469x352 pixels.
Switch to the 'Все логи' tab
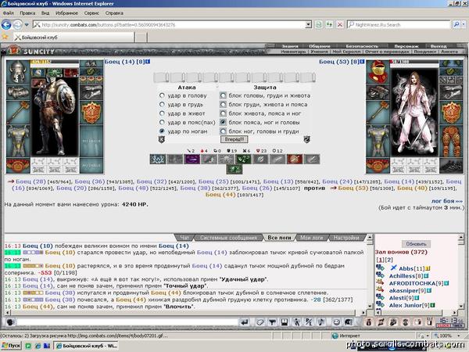click(279, 238)
